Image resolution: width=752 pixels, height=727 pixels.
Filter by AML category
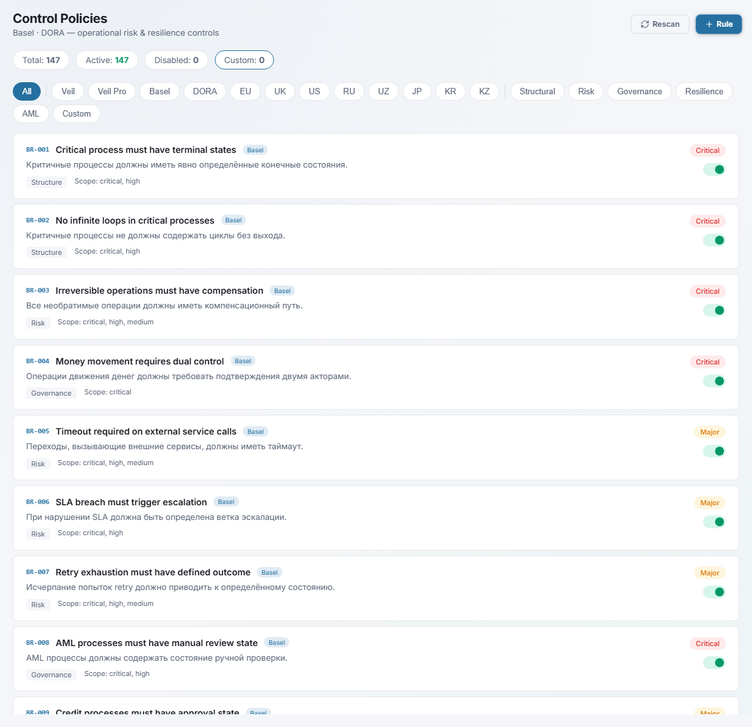(31, 113)
